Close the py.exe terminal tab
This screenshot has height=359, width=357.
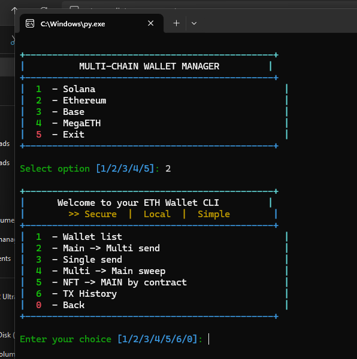(x=150, y=23)
